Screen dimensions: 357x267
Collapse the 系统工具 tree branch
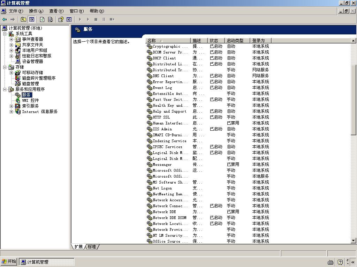(5, 34)
